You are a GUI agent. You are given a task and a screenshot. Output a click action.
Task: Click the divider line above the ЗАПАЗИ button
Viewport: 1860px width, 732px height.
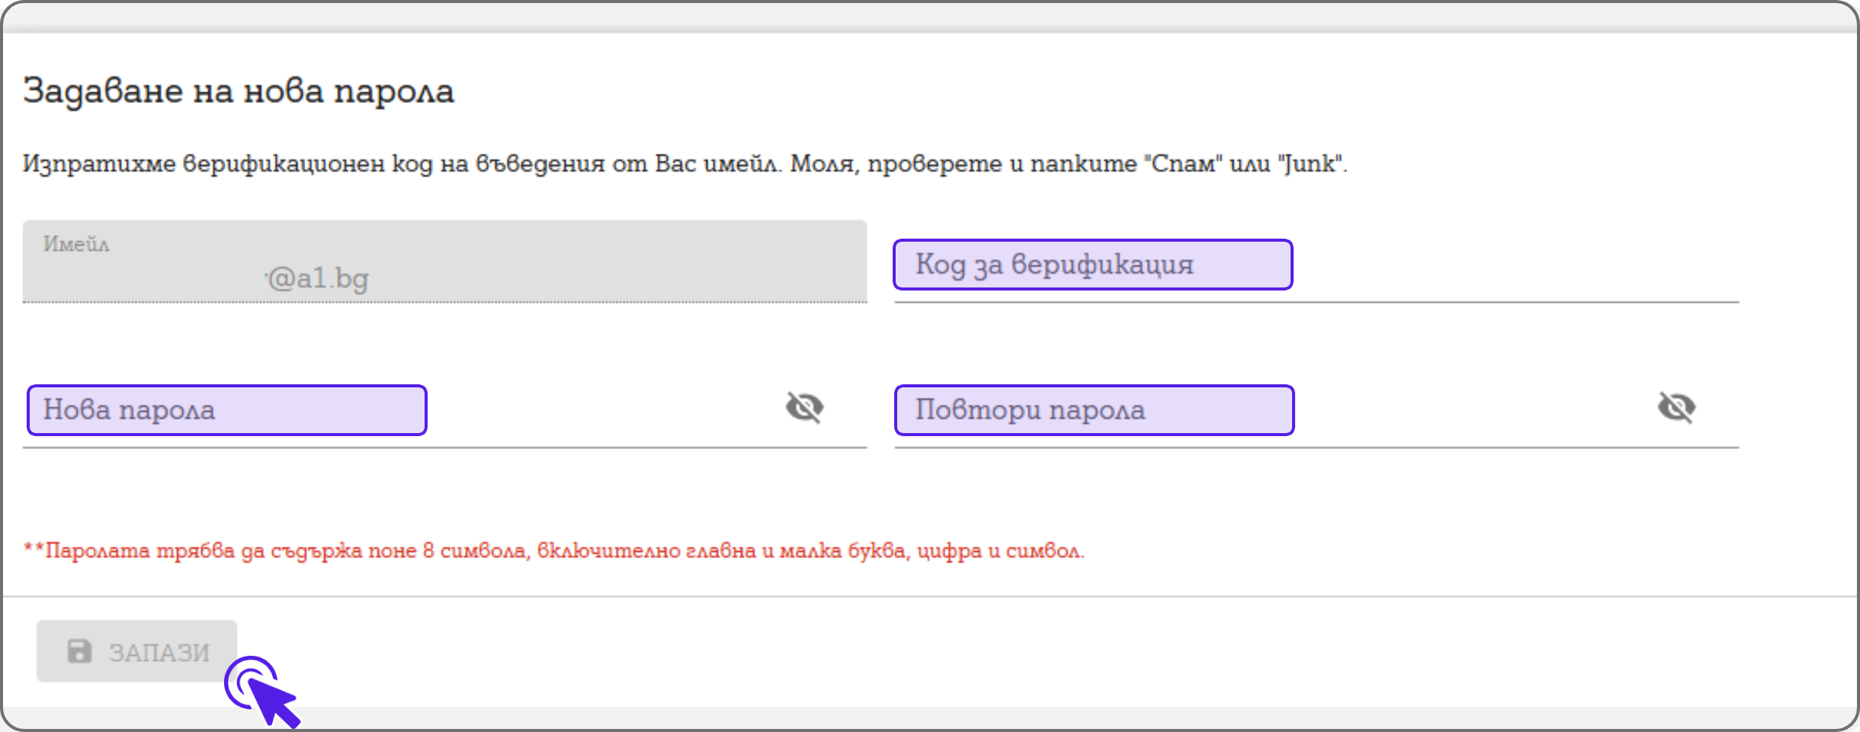tap(930, 596)
